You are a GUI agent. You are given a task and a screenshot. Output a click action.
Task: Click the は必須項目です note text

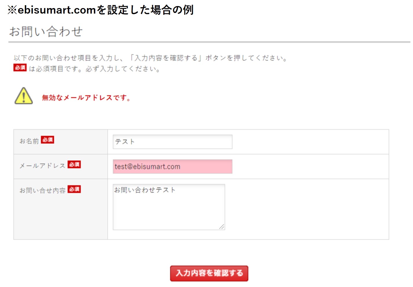click(94, 69)
